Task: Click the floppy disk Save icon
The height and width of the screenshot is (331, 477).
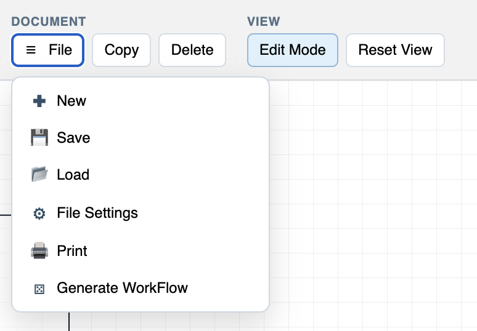Action: tap(39, 138)
